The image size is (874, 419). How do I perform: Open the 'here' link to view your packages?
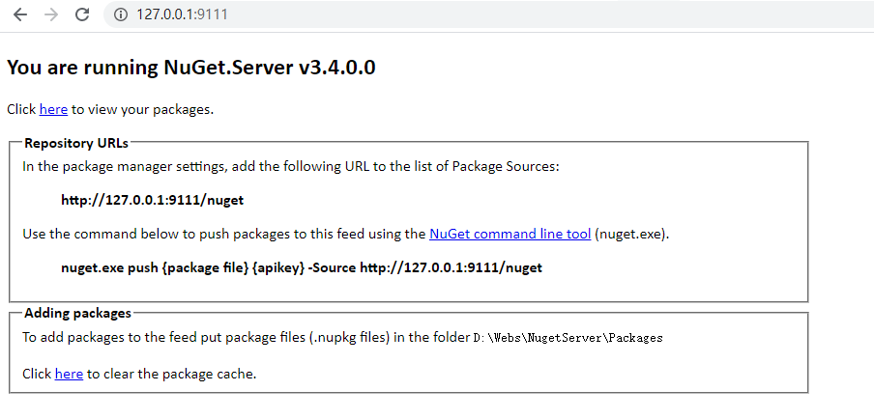[x=53, y=109]
